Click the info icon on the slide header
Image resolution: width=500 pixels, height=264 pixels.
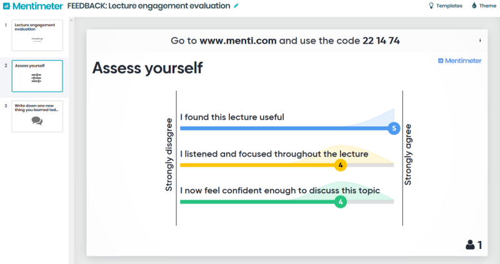point(480,41)
